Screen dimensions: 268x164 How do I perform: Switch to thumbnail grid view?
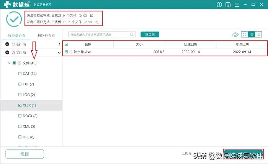pos(245,35)
